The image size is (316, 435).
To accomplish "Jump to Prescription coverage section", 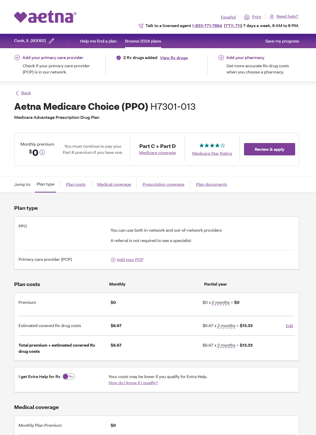I will [x=163, y=185].
